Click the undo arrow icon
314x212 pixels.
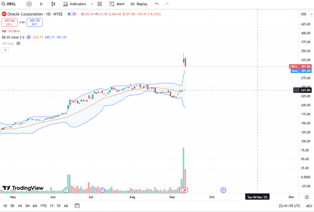(x=157, y=4)
